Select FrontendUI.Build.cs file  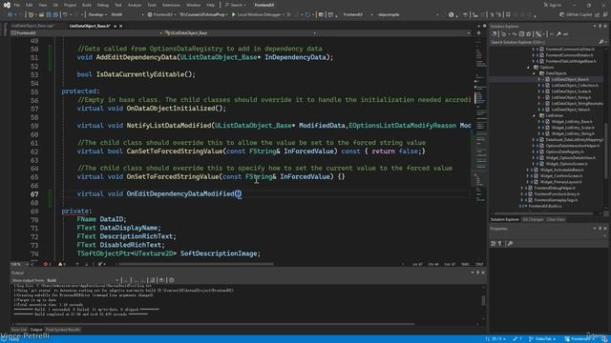pos(545,206)
